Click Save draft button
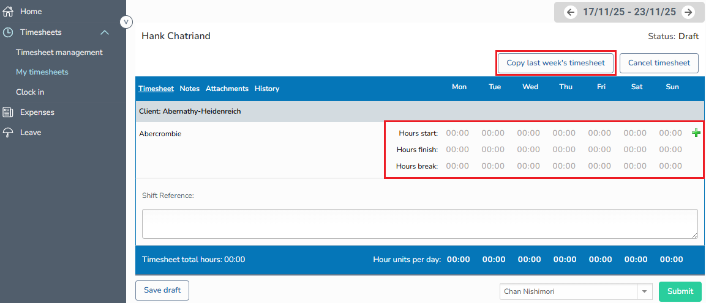706x303 pixels. (x=162, y=290)
